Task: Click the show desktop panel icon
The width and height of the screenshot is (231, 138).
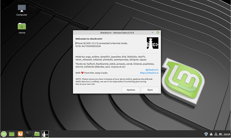Action: [x=12, y=134]
